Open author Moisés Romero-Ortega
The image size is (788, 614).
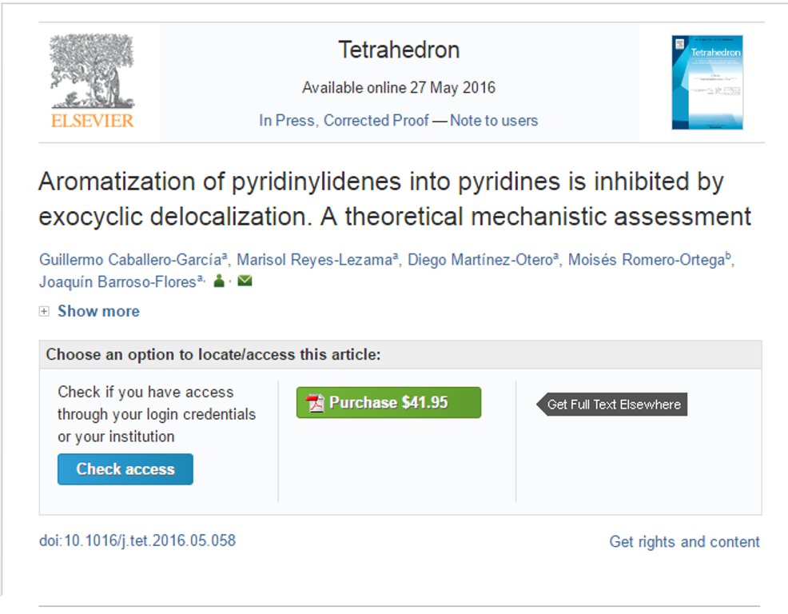click(x=647, y=260)
